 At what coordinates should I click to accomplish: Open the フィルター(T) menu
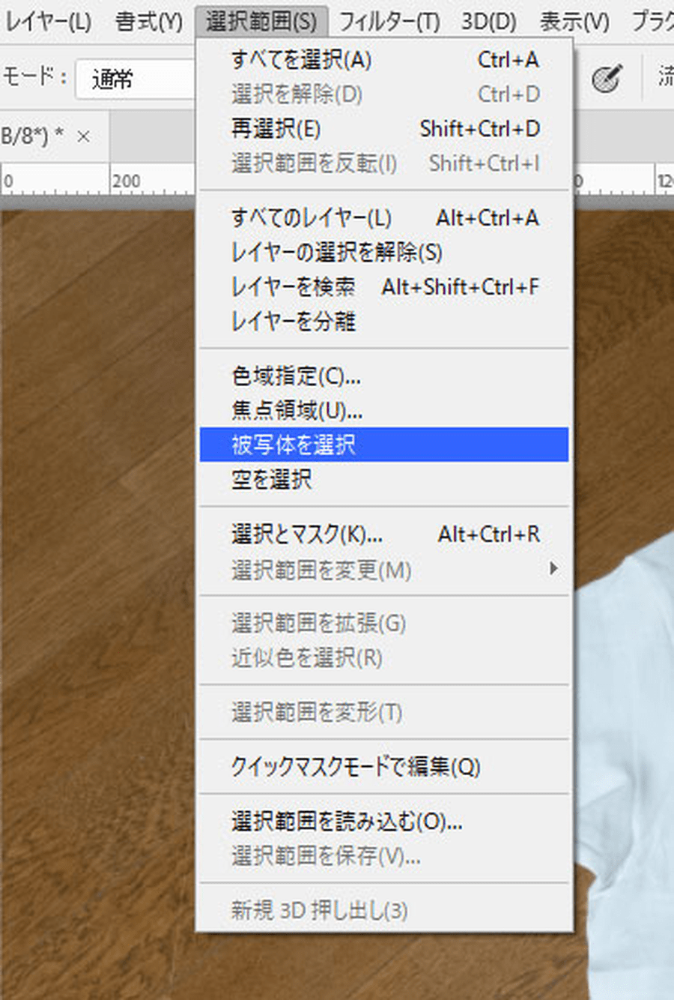[389, 21]
